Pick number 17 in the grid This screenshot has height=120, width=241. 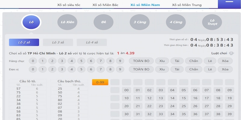[x=207, y=98]
